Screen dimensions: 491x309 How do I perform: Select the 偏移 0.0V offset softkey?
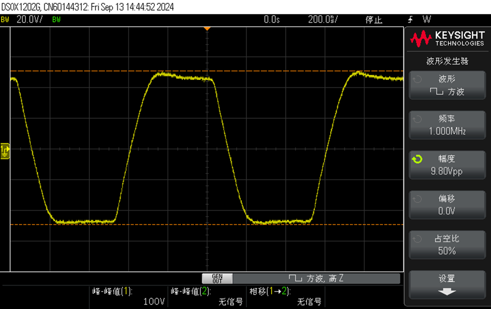(x=447, y=205)
